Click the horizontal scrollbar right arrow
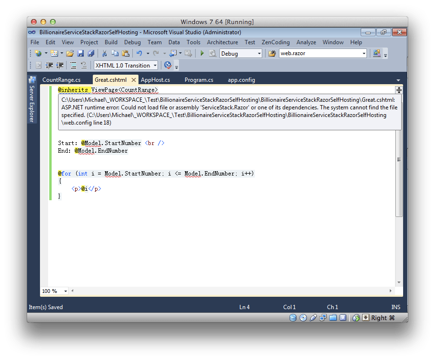 pos(390,291)
